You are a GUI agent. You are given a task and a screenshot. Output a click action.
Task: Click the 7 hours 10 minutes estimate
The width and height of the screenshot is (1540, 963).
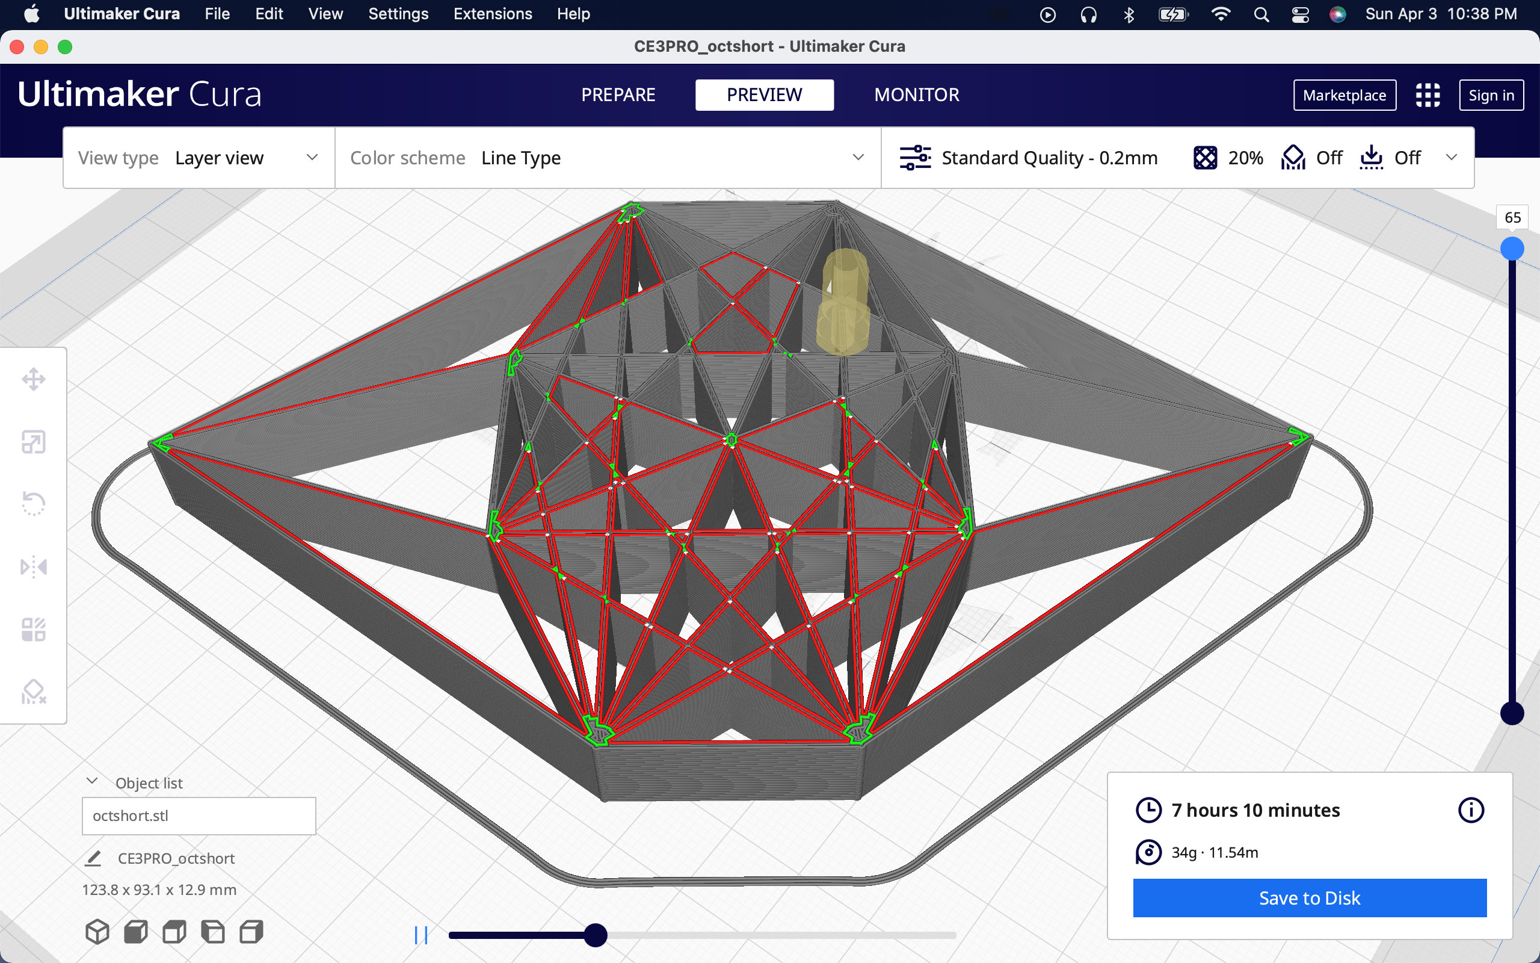click(x=1255, y=810)
